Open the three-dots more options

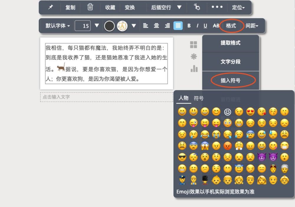(x=217, y=7)
